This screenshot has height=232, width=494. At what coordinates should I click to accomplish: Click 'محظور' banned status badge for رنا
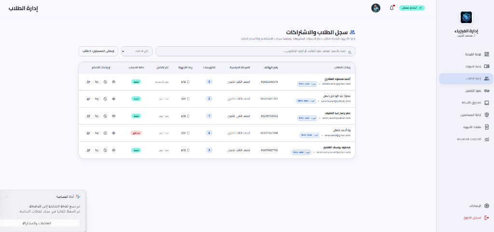[x=136, y=133]
